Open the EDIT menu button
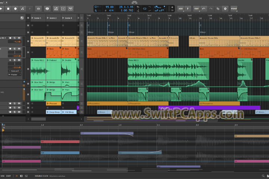 click(x=197, y=9)
